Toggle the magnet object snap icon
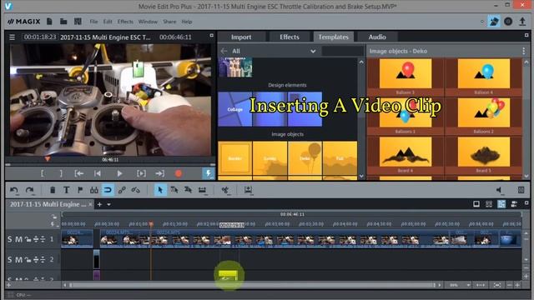 (108, 190)
